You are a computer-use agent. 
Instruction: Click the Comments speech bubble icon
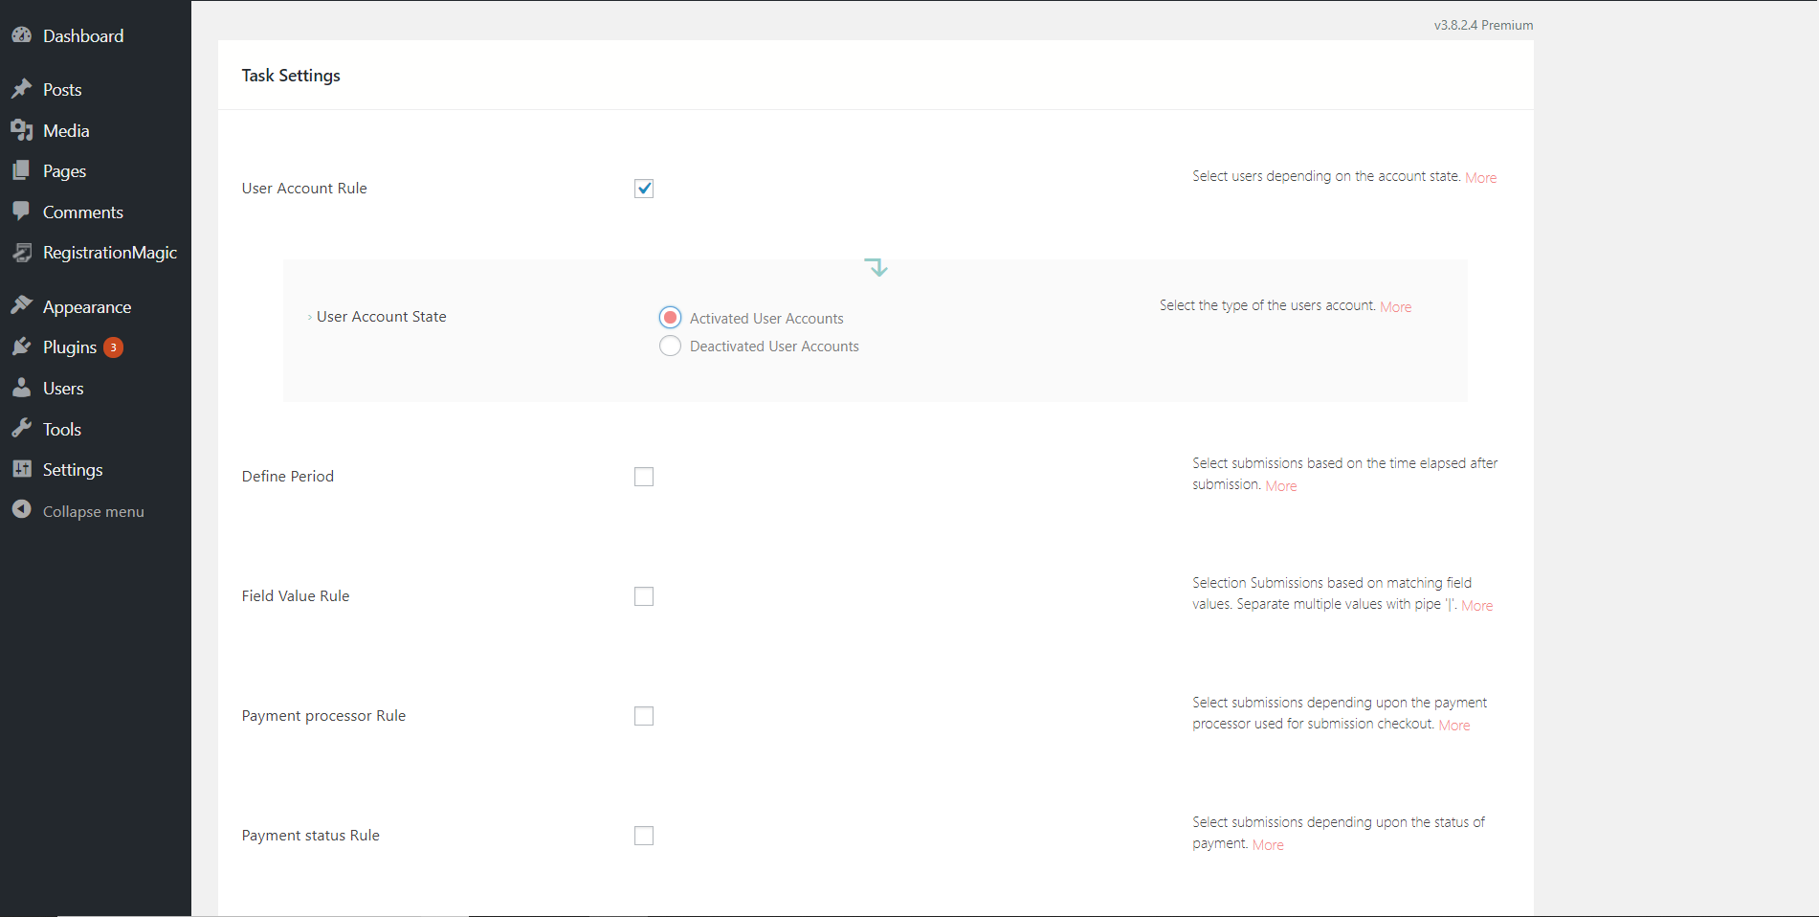(x=21, y=212)
